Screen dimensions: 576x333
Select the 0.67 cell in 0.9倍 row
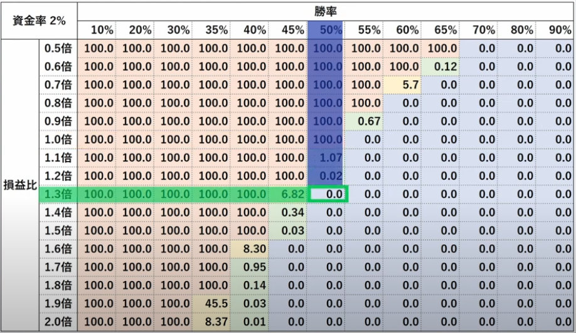(x=365, y=121)
